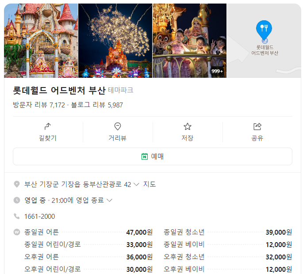This screenshot has width=303, height=274.
Task: Open the 블로그 리뷰 5,987 link
Action: click(x=97, y=105)
